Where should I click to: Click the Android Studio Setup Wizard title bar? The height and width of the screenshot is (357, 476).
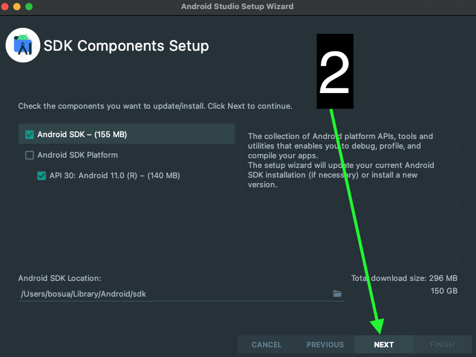(x=238, y=7)
